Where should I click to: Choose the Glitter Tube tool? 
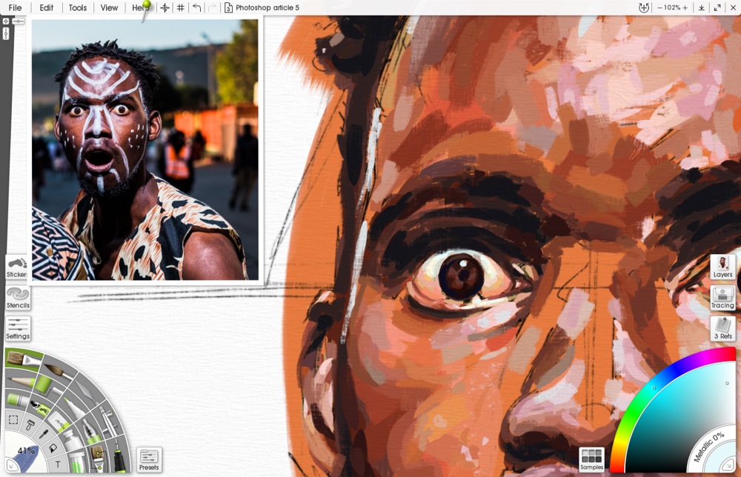coord(78,461)
